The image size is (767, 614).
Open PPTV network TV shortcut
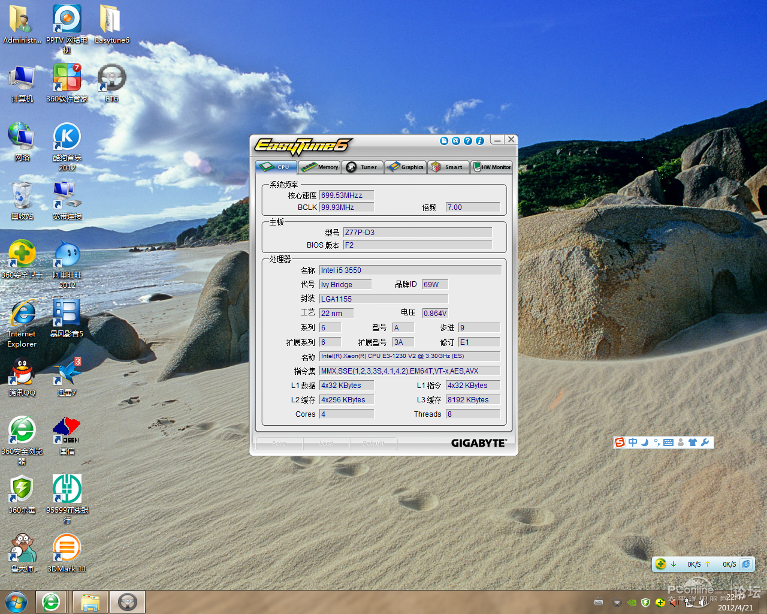[67, 29]
